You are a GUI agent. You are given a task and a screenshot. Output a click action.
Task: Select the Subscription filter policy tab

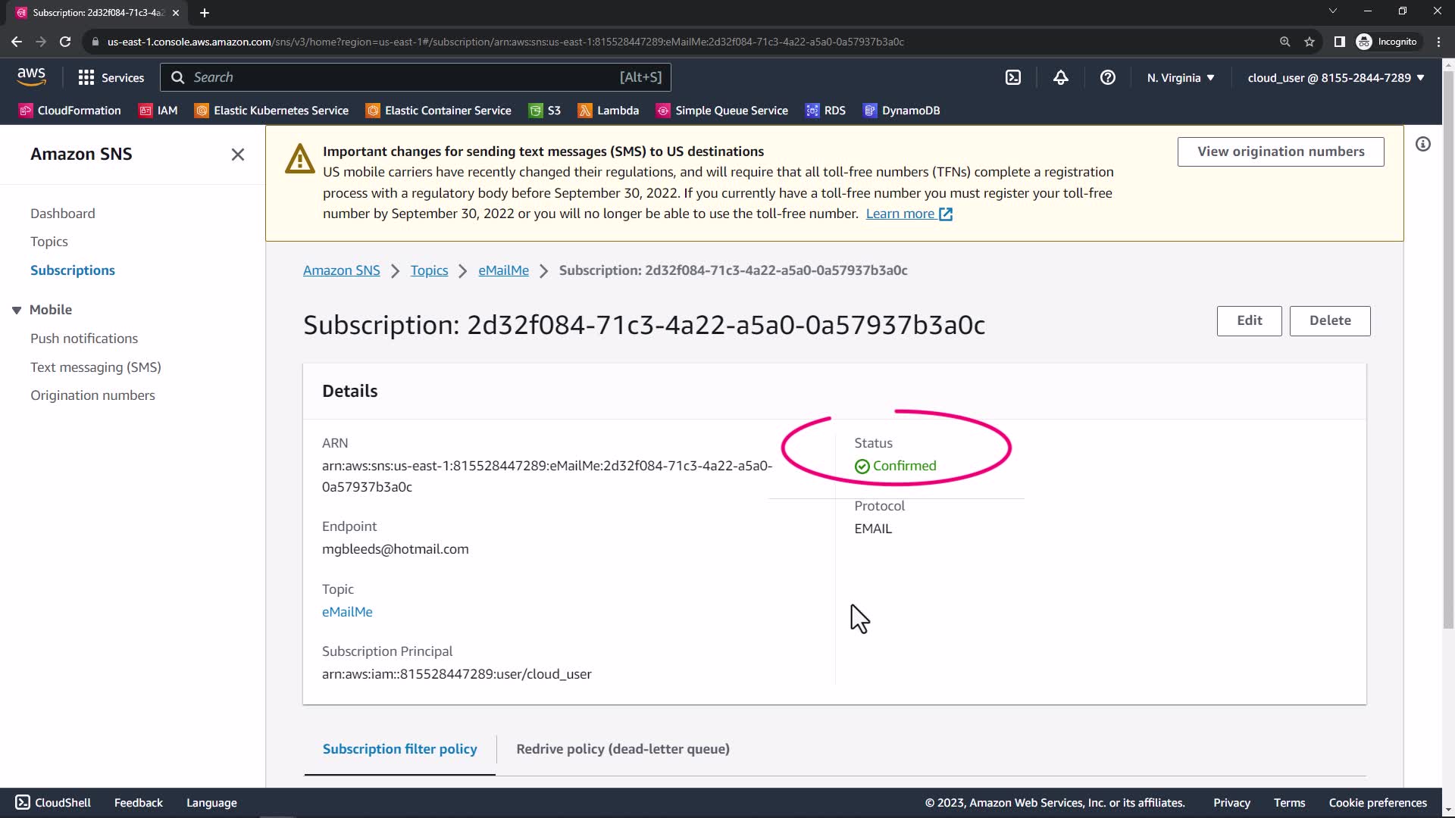click(399, 749)
